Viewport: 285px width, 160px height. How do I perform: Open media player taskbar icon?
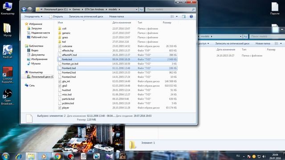click(44, 156)
